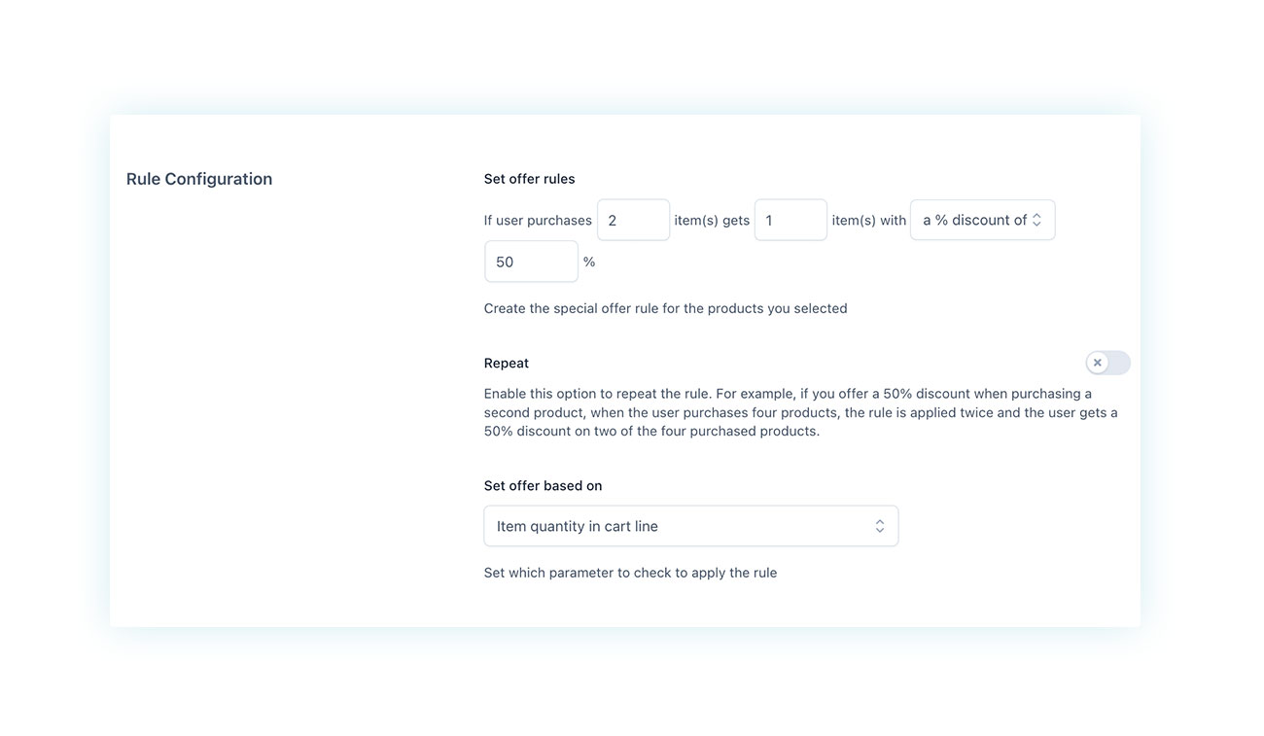
Task: Click the "Create the special offer rule" helper text
Action: (x=666, y=308)
